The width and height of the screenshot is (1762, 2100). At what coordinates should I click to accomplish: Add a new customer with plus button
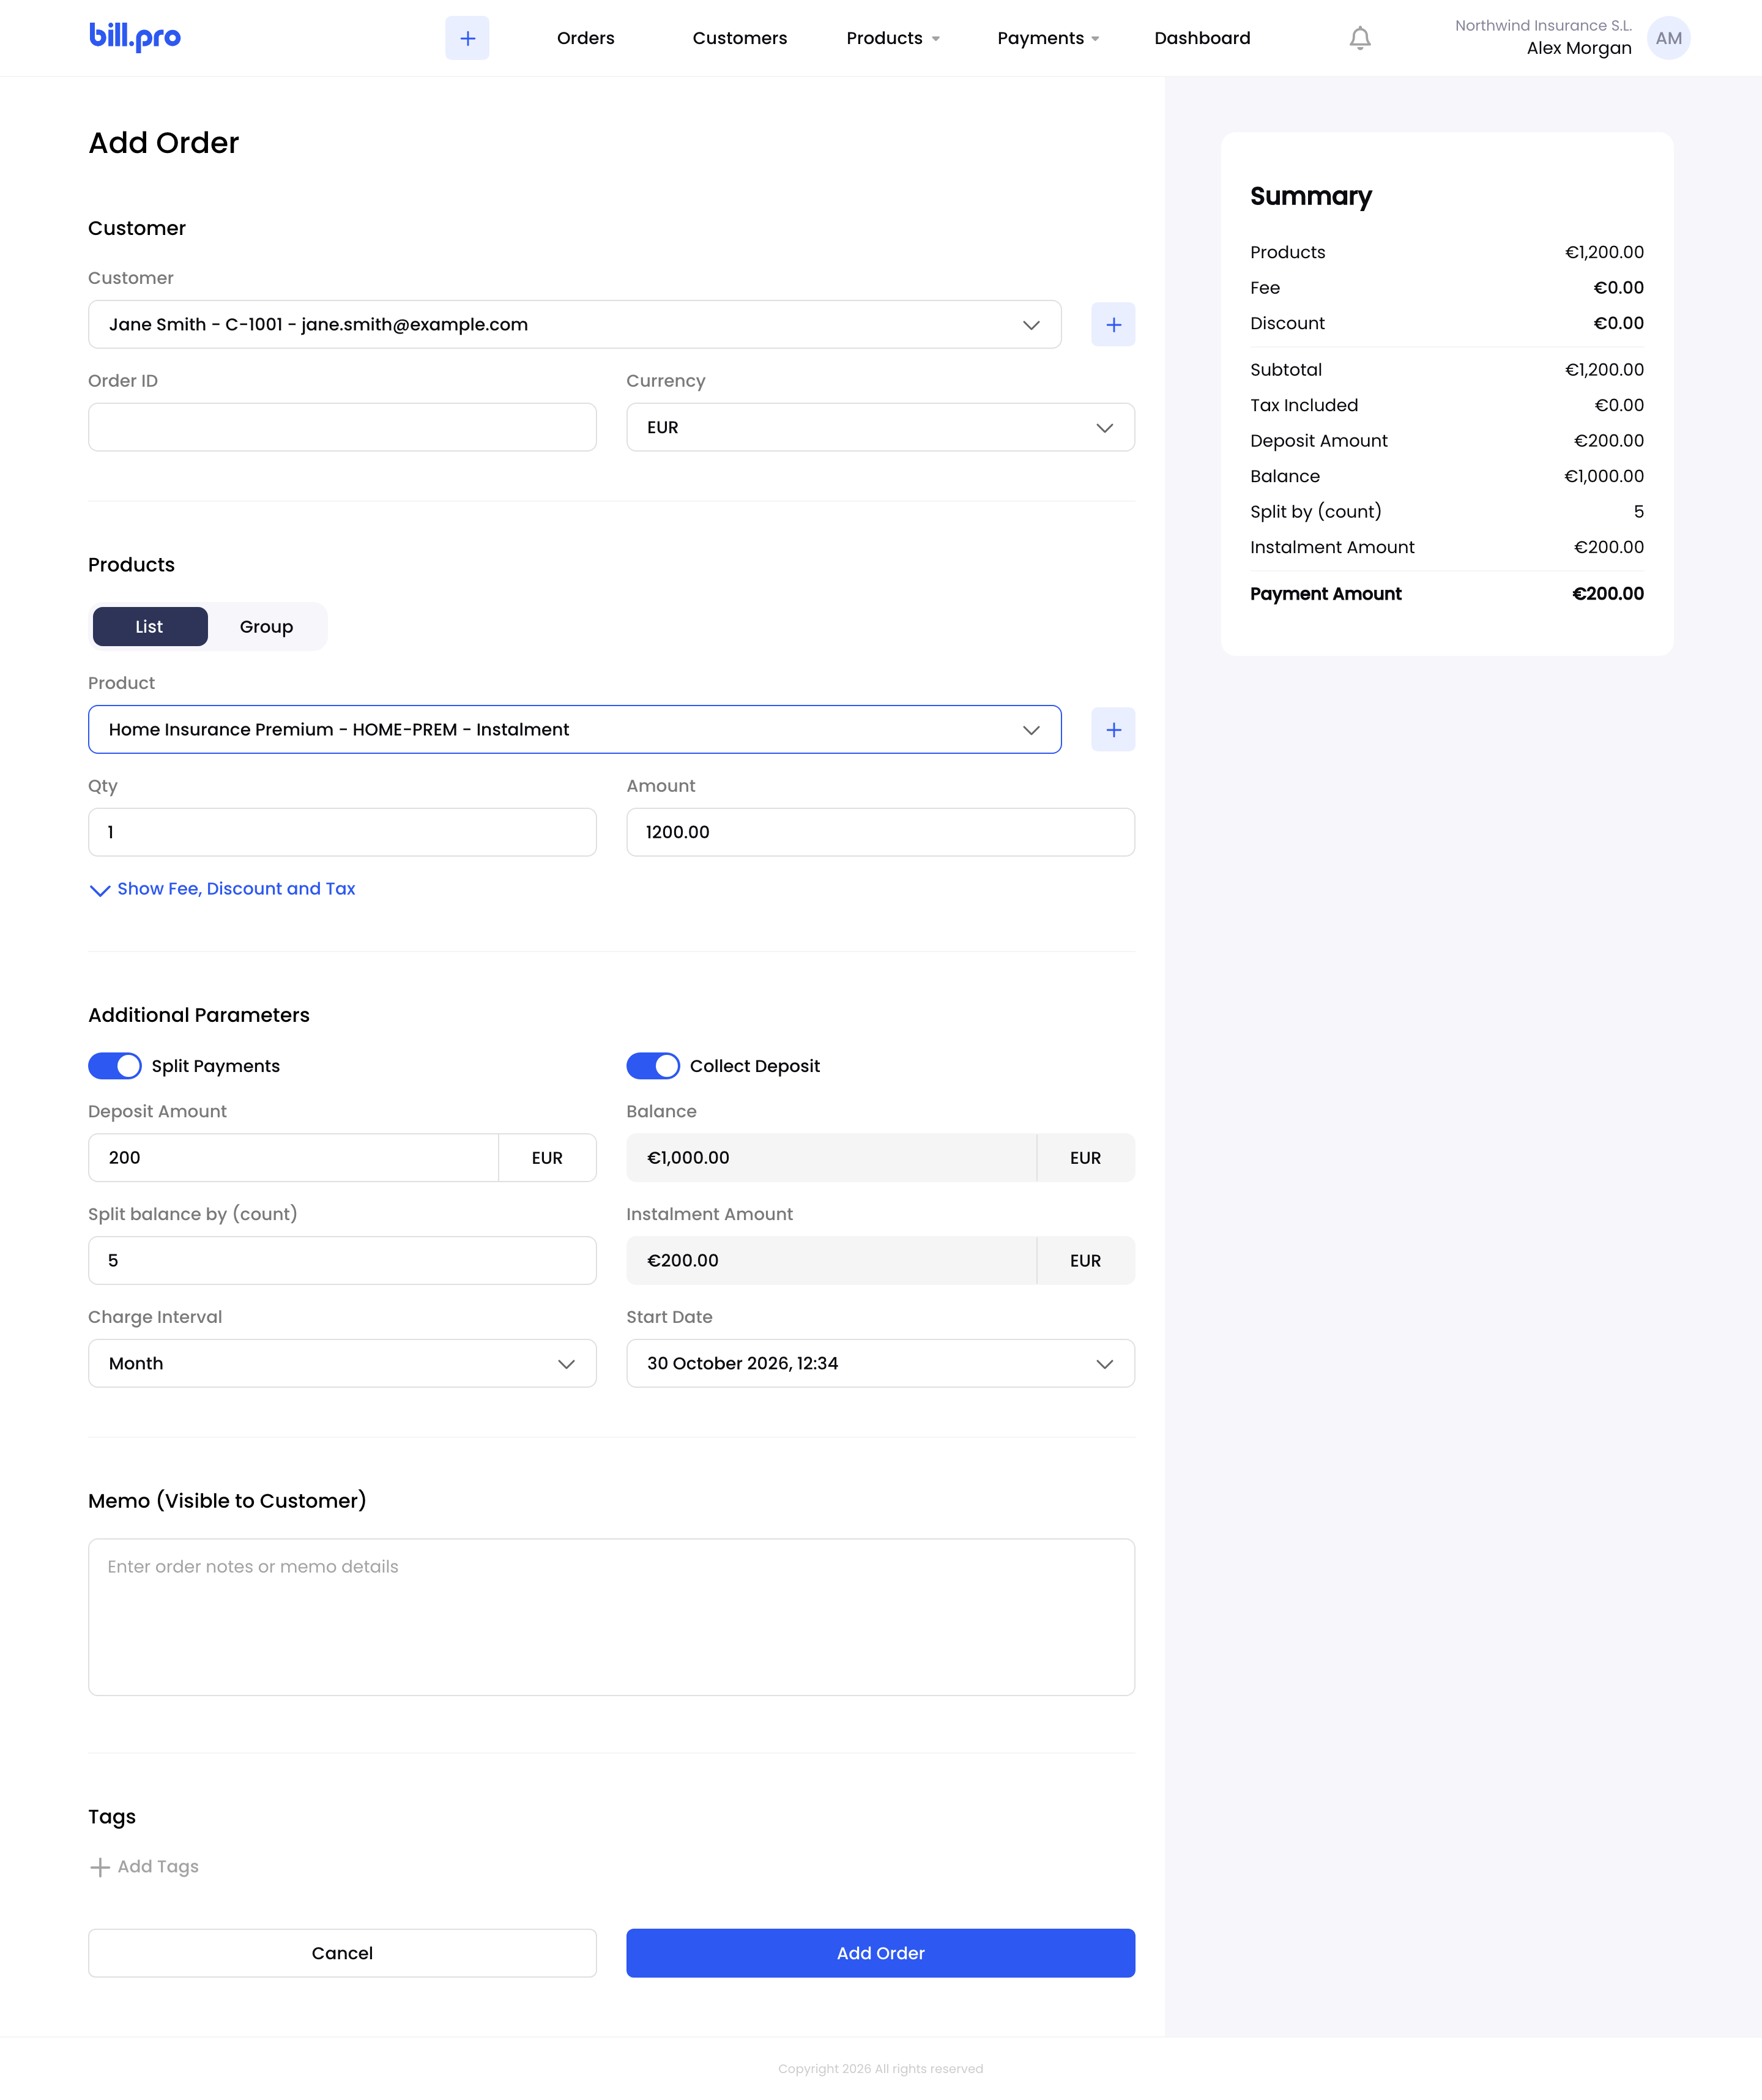(1113, 324)
